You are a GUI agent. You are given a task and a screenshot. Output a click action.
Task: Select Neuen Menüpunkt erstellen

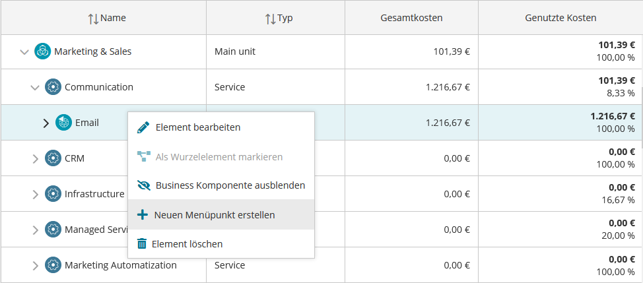click(x=221, y=214)
